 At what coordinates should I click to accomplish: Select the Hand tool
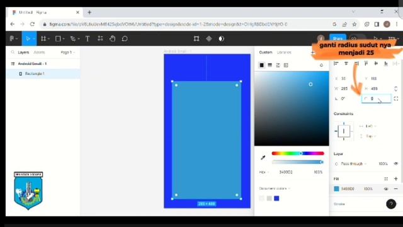pos(112,38)
